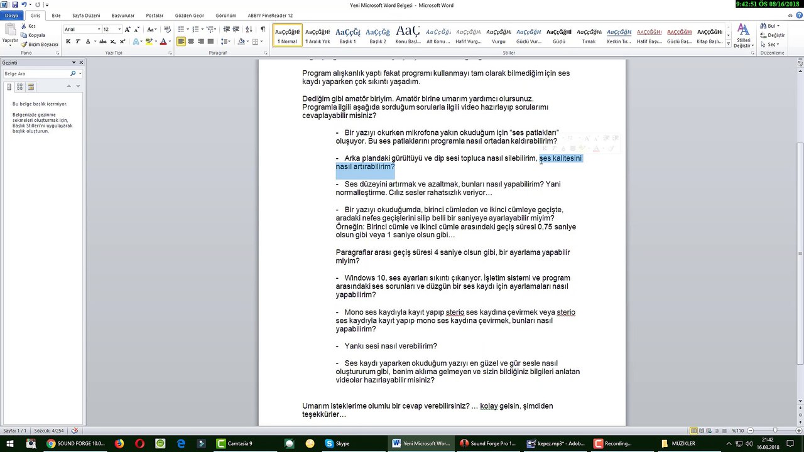Open the Bul find dropdown arrow

(778, 26)
